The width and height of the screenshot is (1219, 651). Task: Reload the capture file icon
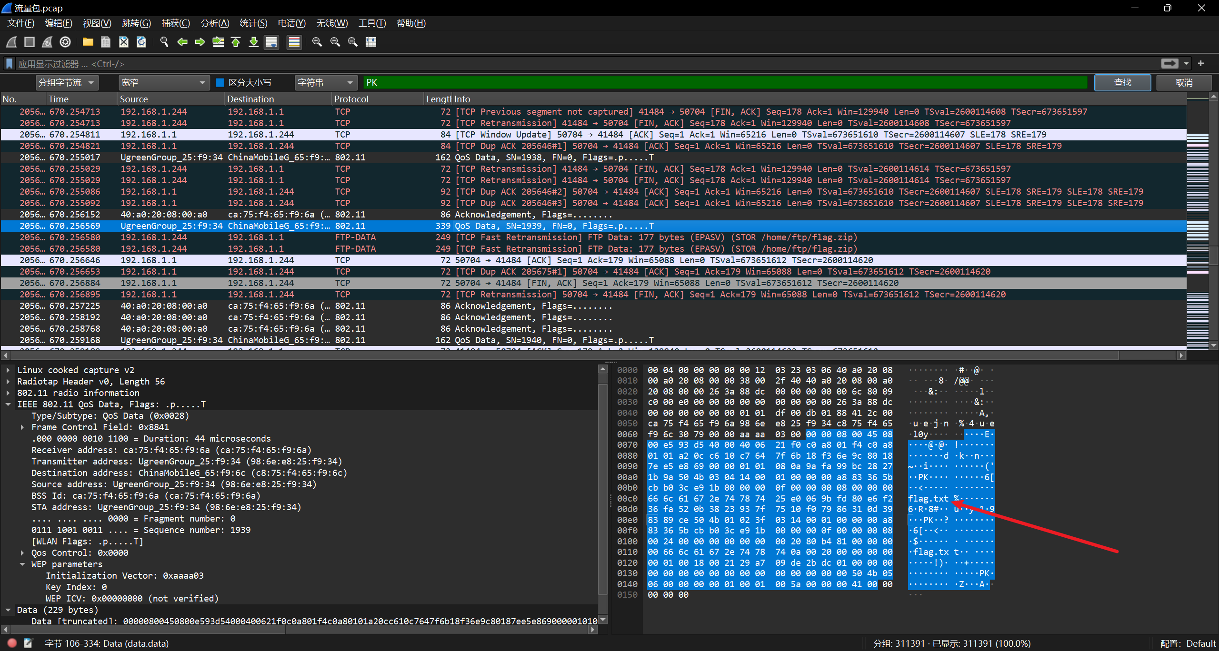point(141,42)
